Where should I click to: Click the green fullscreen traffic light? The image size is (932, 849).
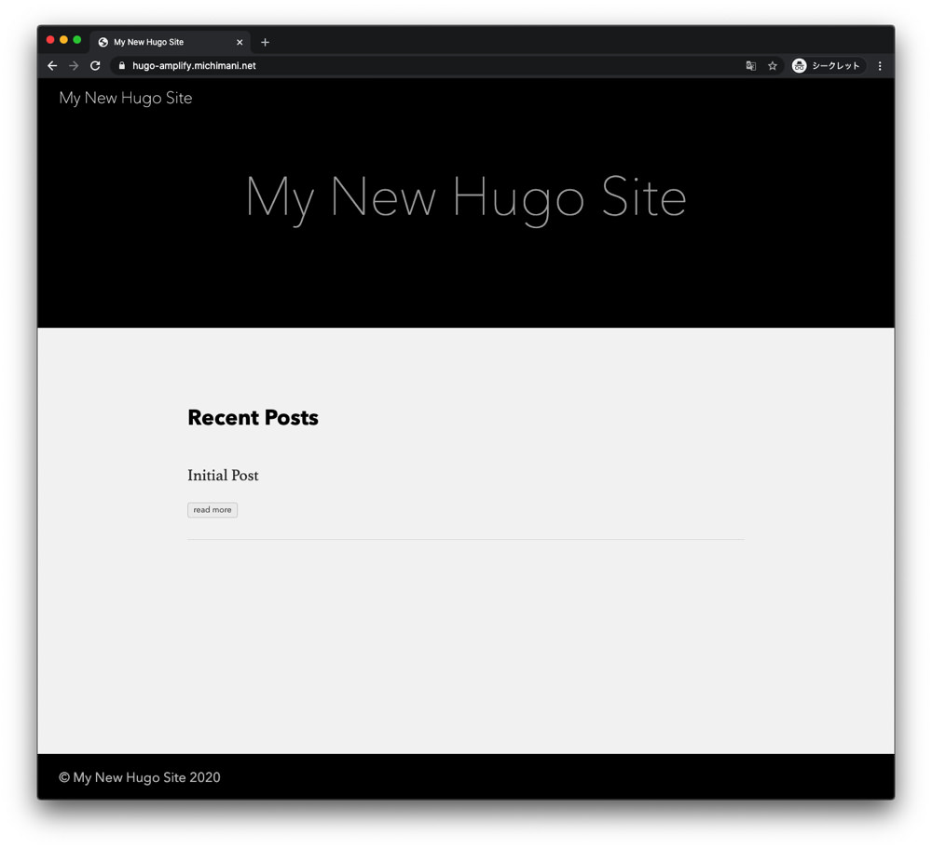[x=76, y=40]
